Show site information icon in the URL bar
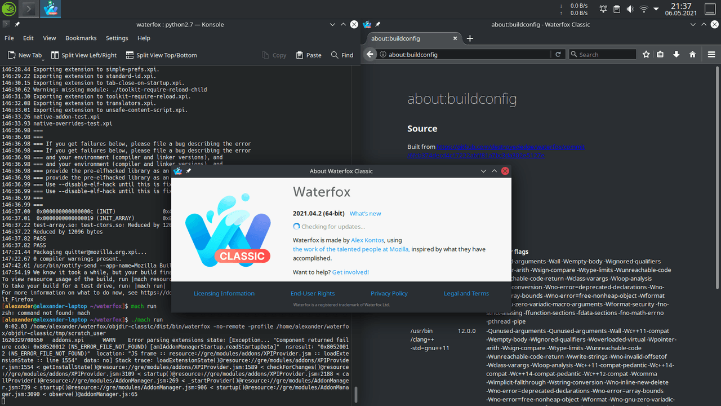 (383, 55)
